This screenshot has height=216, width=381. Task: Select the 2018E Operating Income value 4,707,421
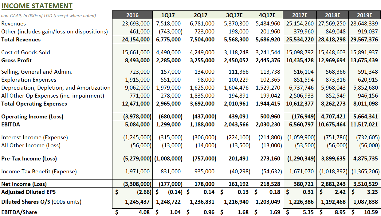334,116
